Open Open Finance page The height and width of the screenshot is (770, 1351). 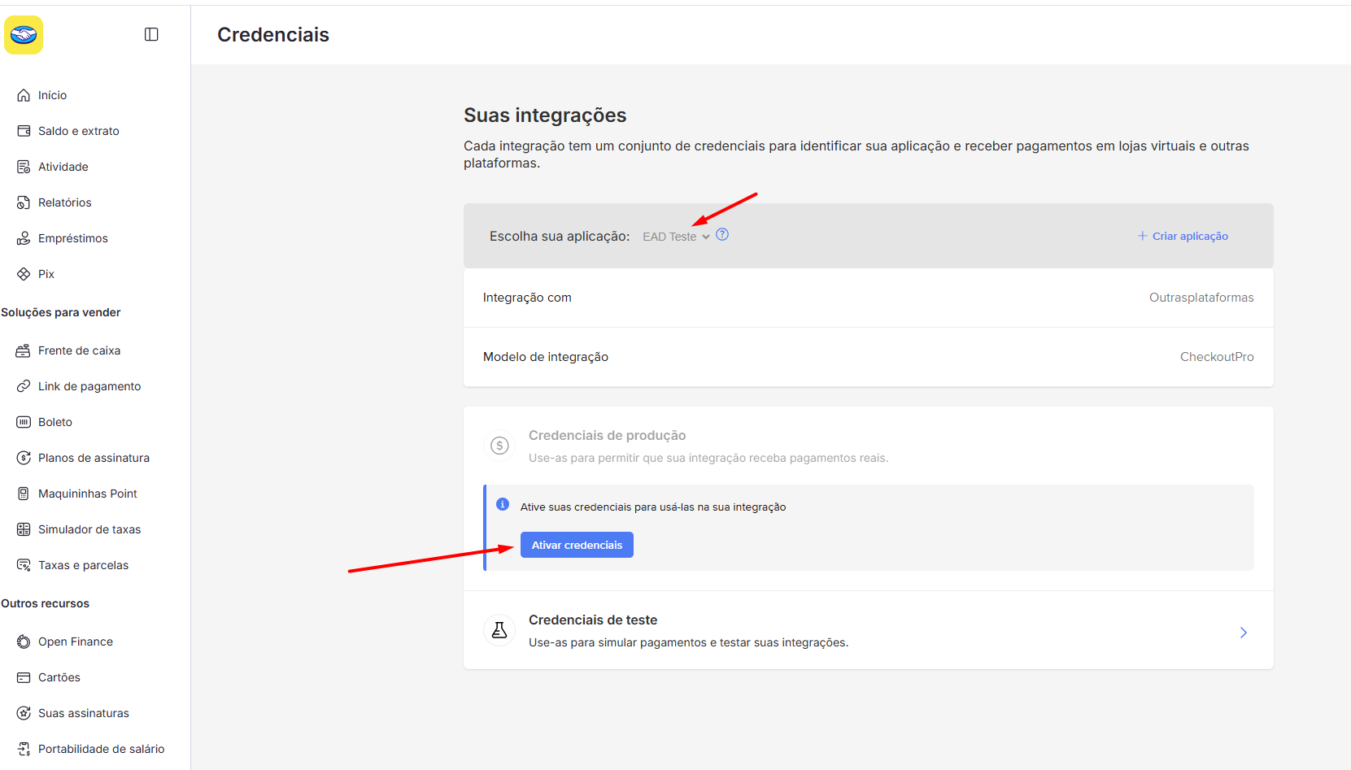tap(76, 642)
